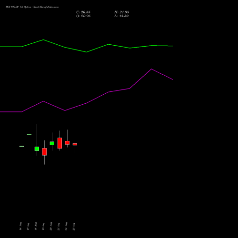Click the green dash mark above 14 Aug

pos(21,146)
